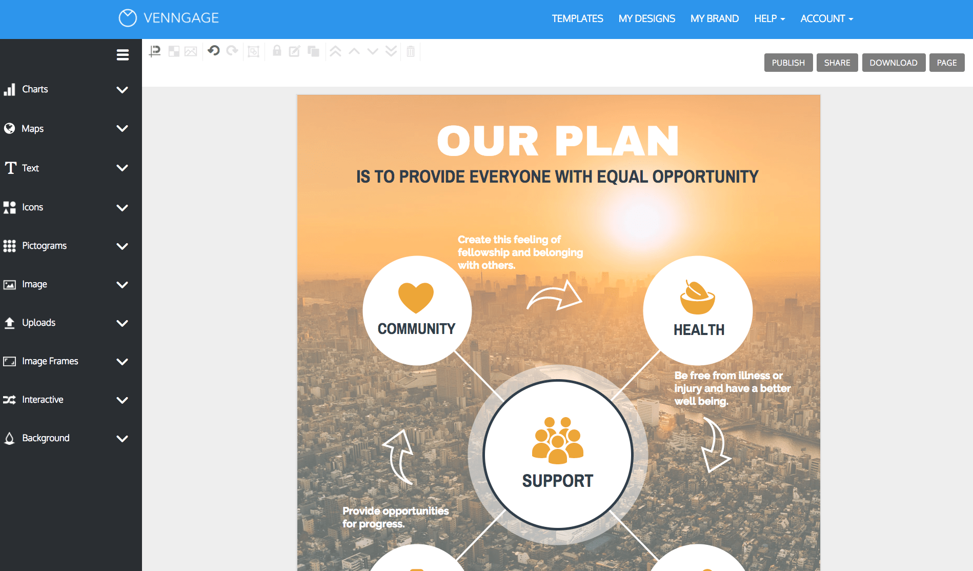
Task: Click the picture icon in the toolbar
Action: pos(191,51)
